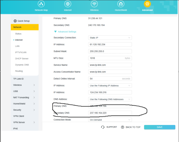Select the Advanced gear icon
This screenshot has height=142, width=179.
[147, 4]
